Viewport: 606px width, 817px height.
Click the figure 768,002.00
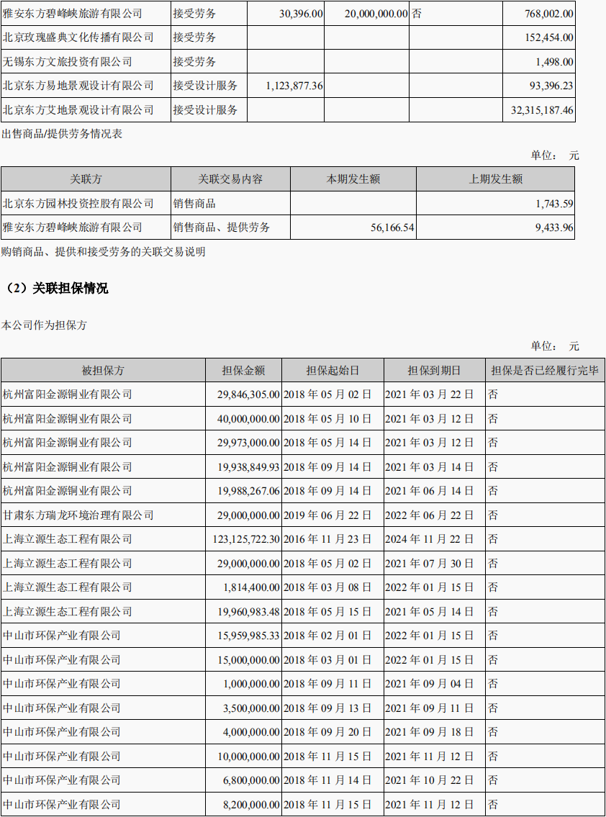[548, 14]
